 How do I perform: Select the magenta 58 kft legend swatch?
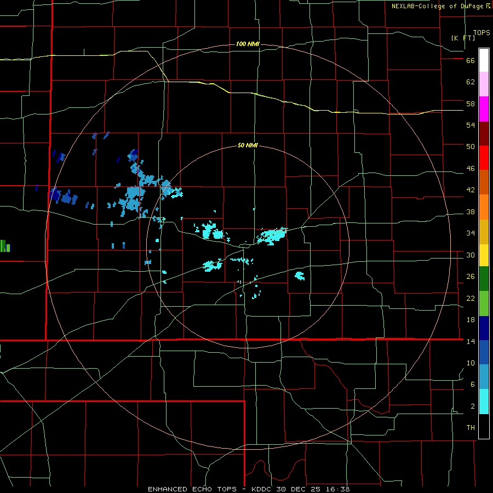point(484,109)
